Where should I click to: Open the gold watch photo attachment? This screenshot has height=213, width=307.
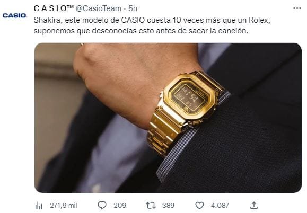(168, 118)
